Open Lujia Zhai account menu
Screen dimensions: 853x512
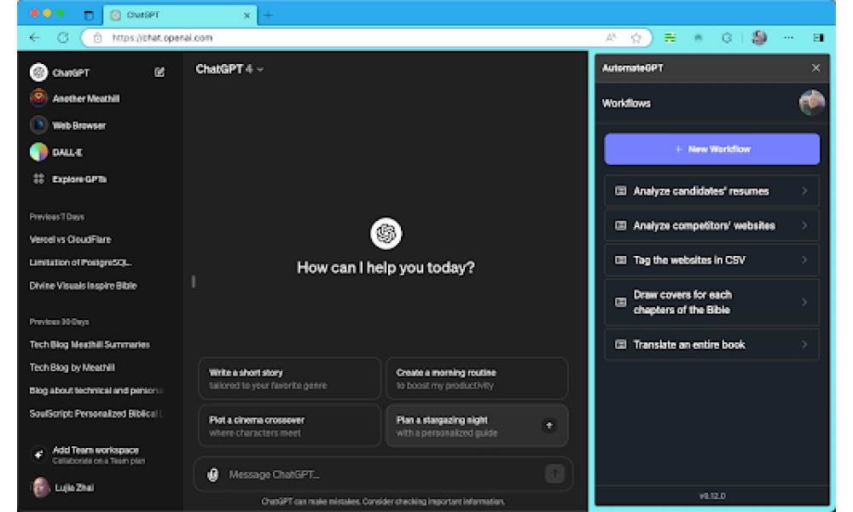62,487
